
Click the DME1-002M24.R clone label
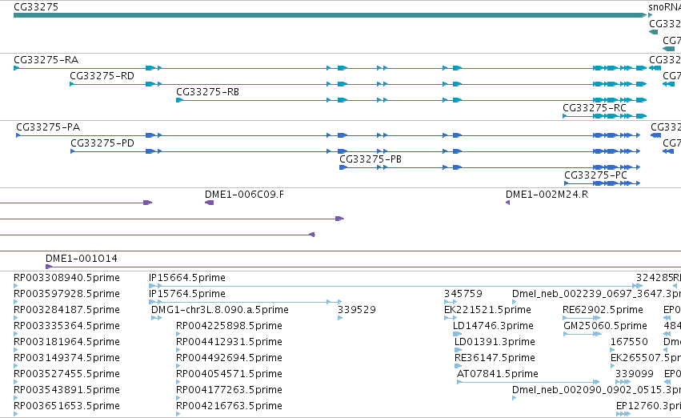coord(547,195)
